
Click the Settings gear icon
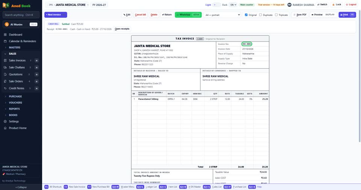click(x=5, y=121)
